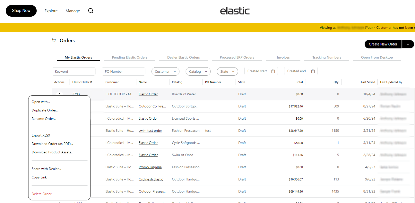
Task: Open the State filter dropdown
Action: point(227,72)
